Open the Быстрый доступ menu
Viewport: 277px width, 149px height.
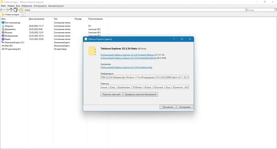56,6
